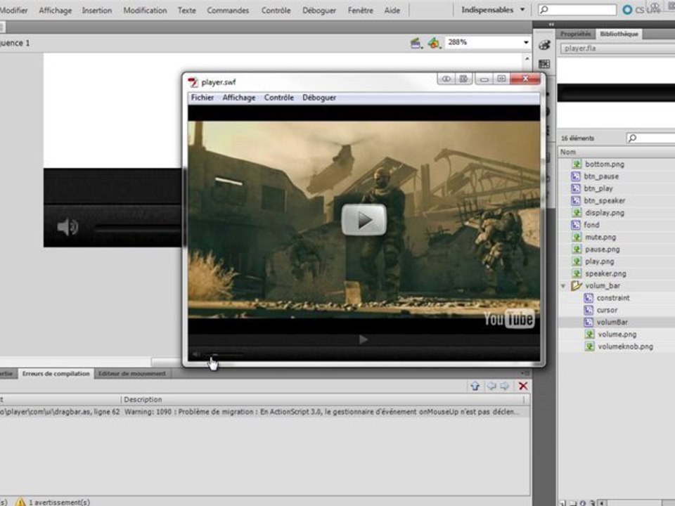The image size is (675, 506).
Task: Click the small play button under video
Action: pyautogui.click(x=364, y=339)
